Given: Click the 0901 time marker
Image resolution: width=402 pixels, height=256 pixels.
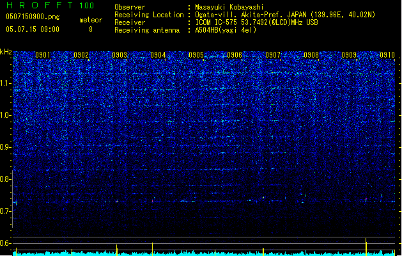Looking at the screenshot, I should pyautogui.click(x=43, y=55).
